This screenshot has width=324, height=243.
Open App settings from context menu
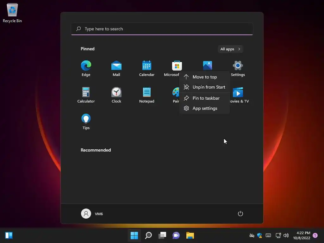click(204, 108)
